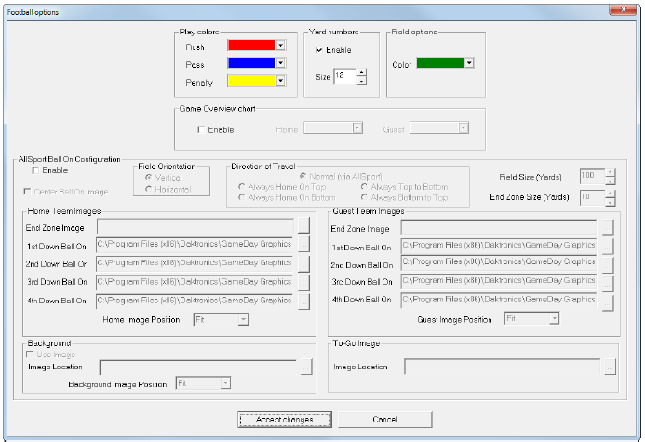This screenshot has width=645, height=442.
Task: Browse for Background Image Location
Action: click(x=306, y=367)
